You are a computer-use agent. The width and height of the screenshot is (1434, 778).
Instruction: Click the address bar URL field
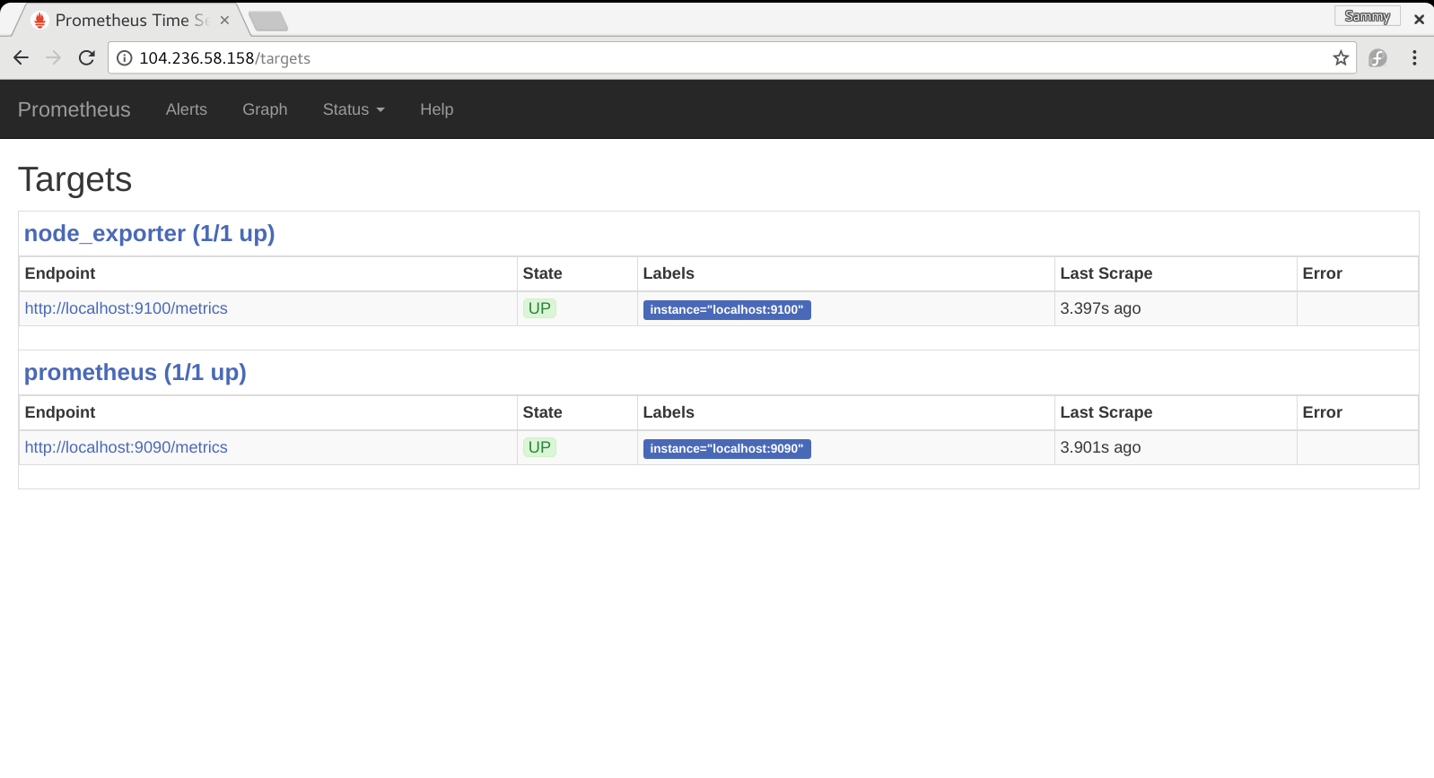pos(732,58)
